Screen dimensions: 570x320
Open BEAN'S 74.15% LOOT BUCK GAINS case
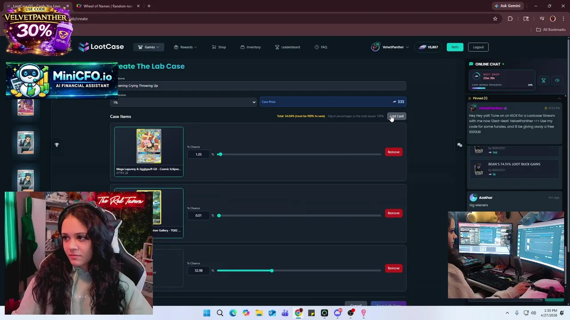coord(514,169)
